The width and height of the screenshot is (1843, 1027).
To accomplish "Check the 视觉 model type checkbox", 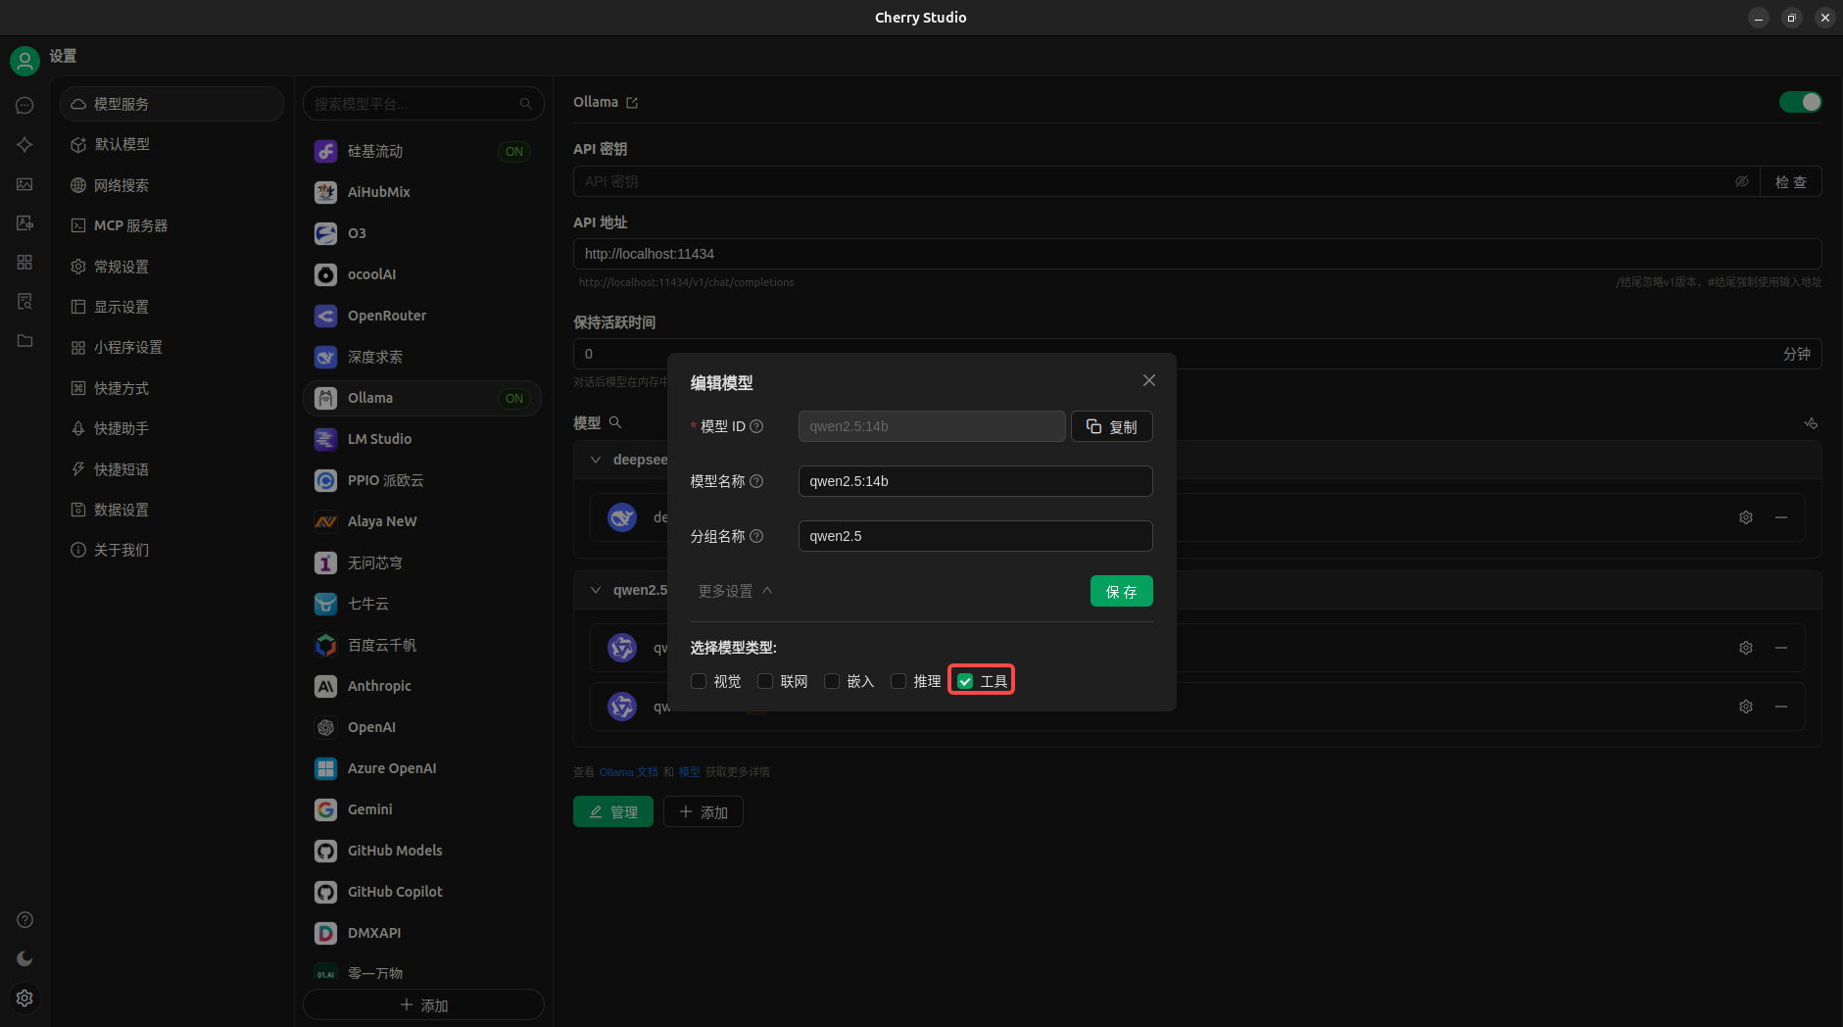I will click(x=699, y=681).
